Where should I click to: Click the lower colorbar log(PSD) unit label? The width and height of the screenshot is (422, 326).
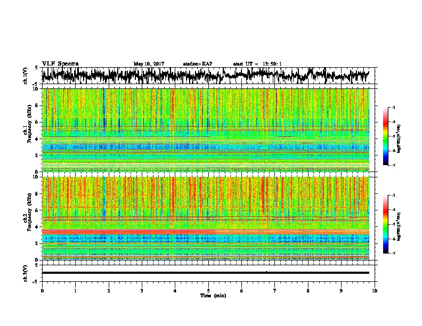[x=399, y=226]
